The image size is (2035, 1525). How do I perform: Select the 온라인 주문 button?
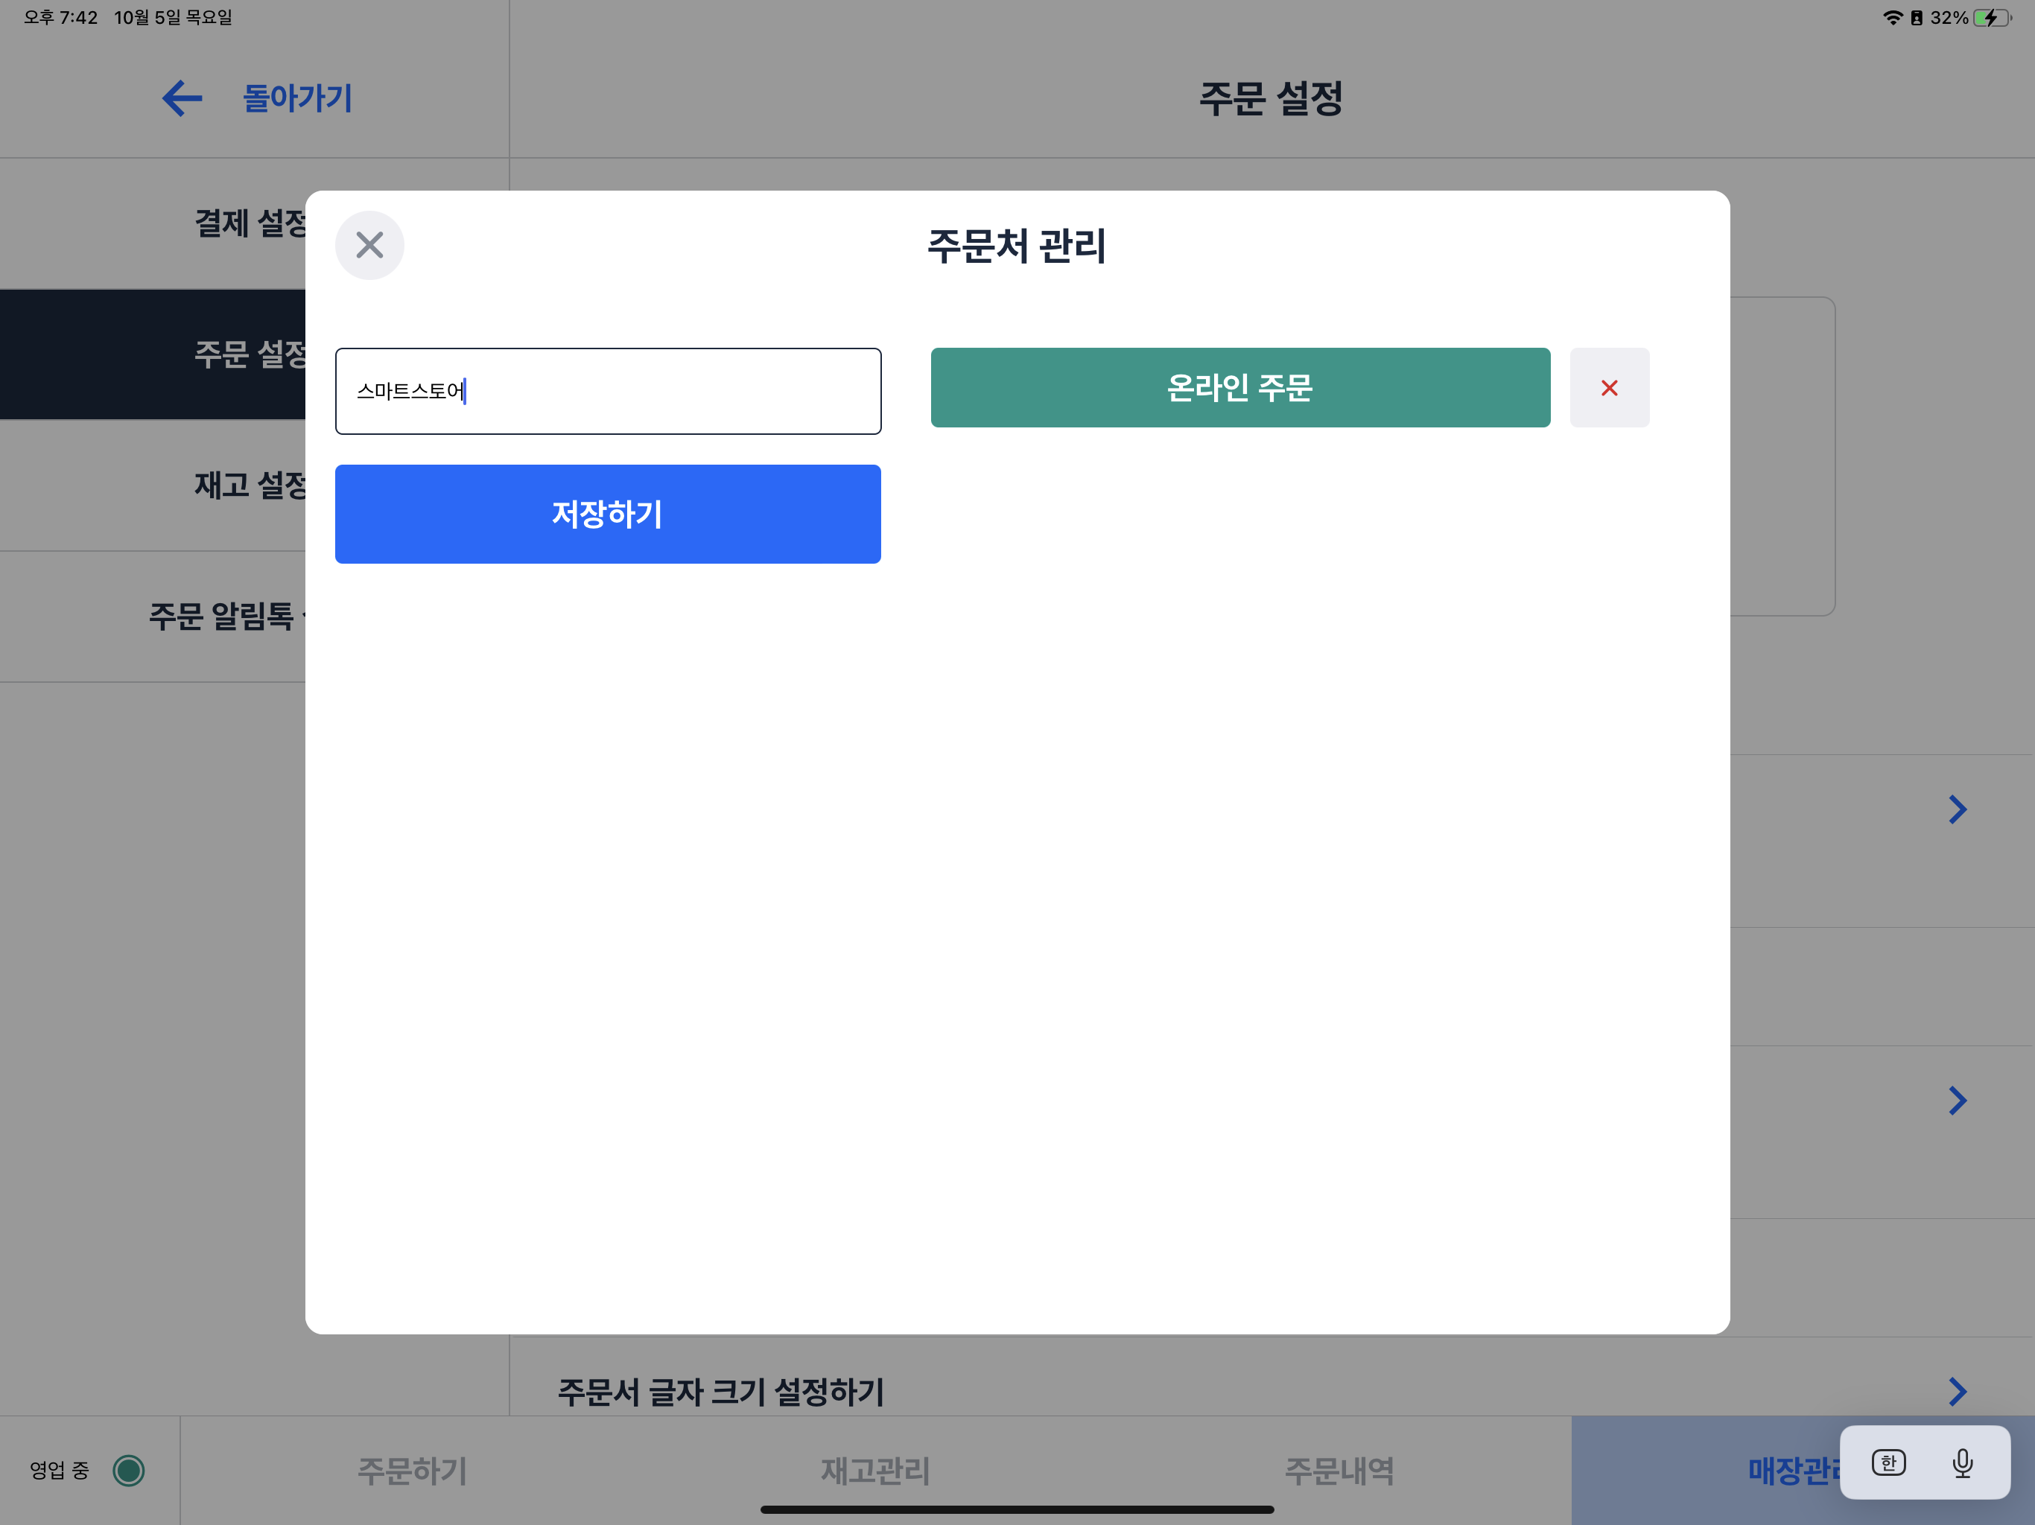coord(1239,387)
